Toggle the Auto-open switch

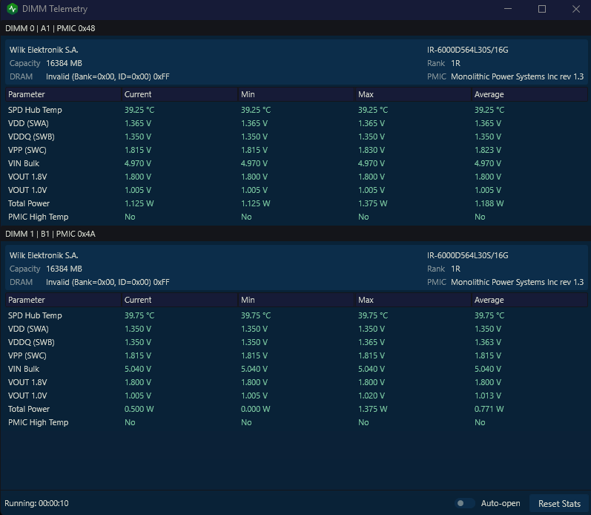click(464, 503)
